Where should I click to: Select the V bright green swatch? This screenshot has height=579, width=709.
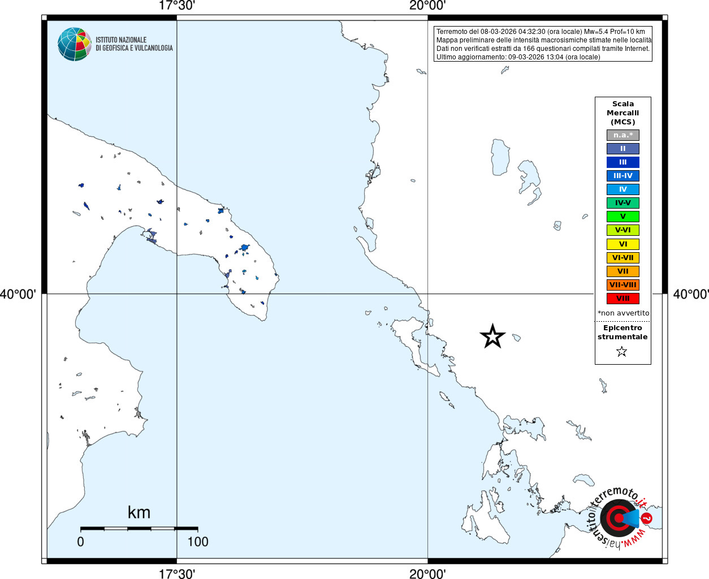coord(623,217)
